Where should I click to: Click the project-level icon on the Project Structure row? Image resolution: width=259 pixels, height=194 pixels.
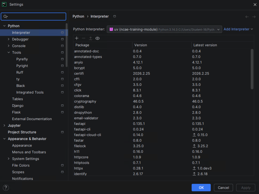click(62, 132)
